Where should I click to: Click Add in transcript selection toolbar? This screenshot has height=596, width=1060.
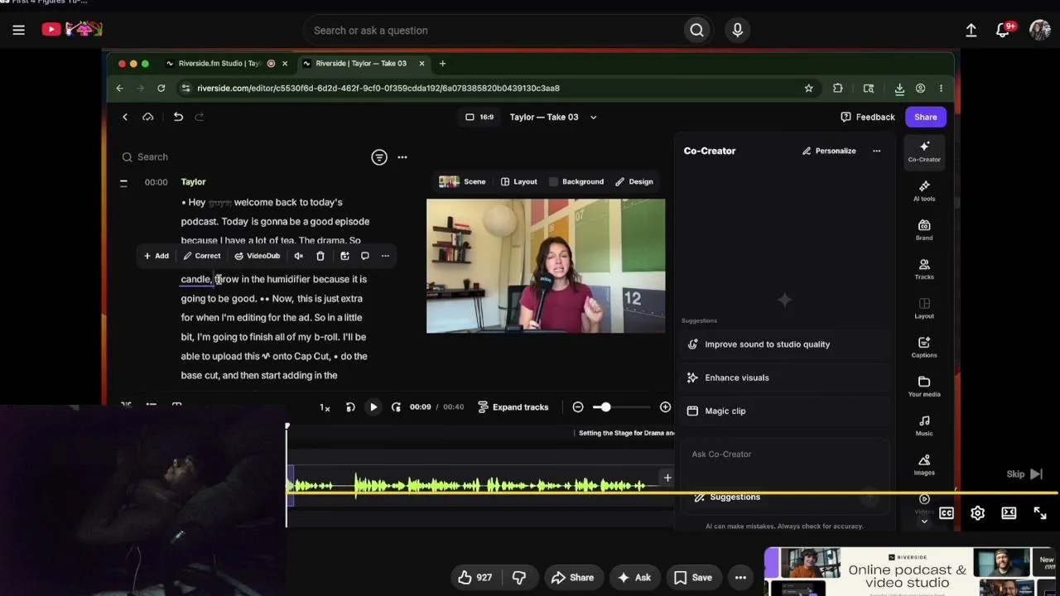pos(156,256)
